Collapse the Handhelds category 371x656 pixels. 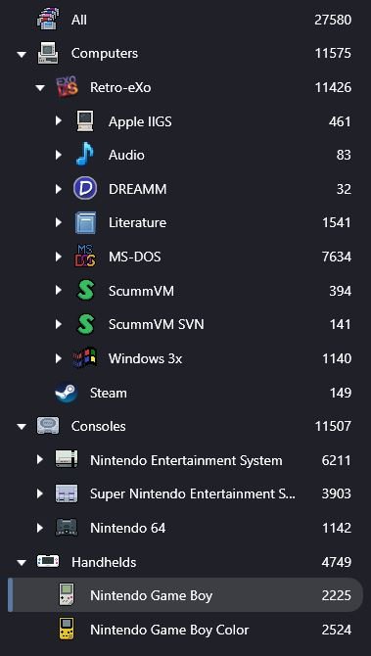click(21, 563)
